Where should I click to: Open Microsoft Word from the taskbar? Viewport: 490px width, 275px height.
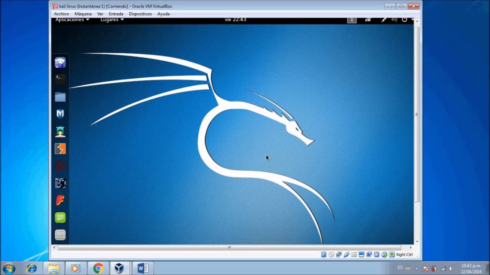coord(143,269)
